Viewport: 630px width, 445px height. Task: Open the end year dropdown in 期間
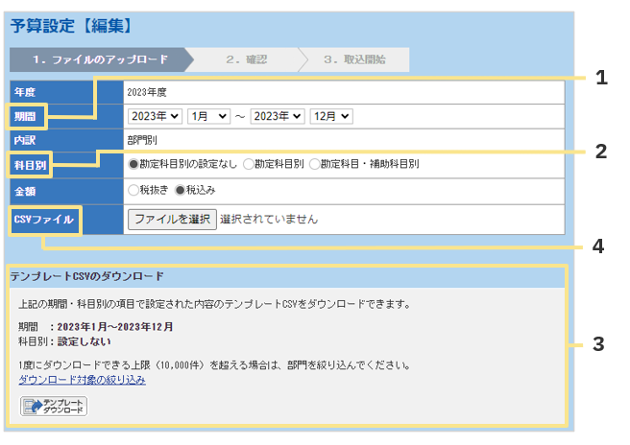(278, 116)
